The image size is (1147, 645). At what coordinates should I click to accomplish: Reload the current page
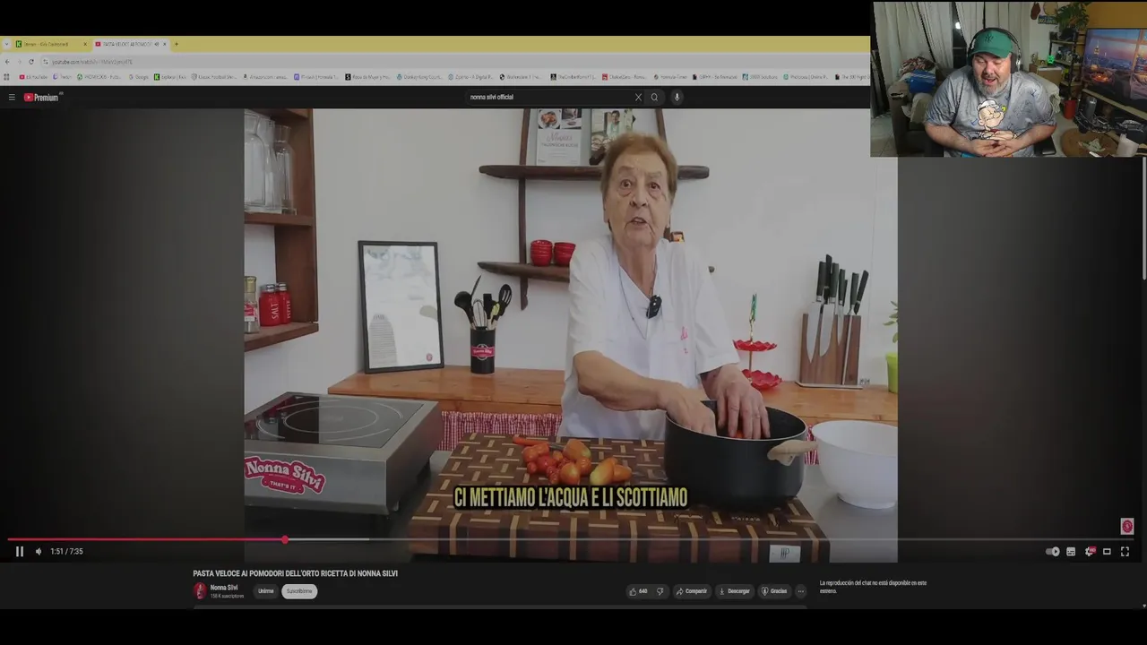31,62
